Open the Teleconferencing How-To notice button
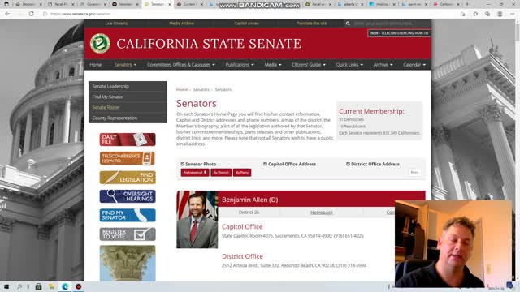 point(399,33)
